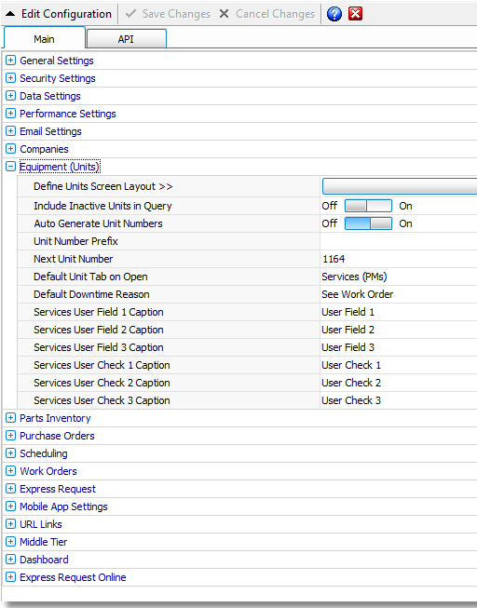Expand Express Request plus icon
Screen dimensions: 477x608
(x=11, y=489)
